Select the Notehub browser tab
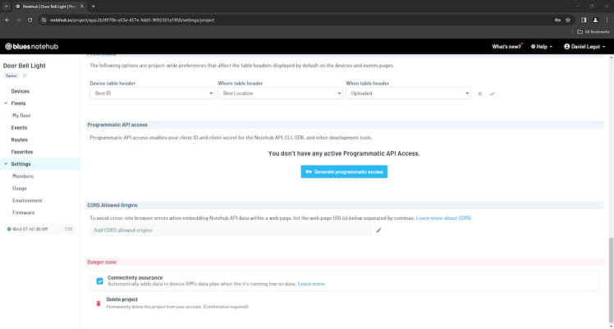614x329 pixels. pos(49,7)
